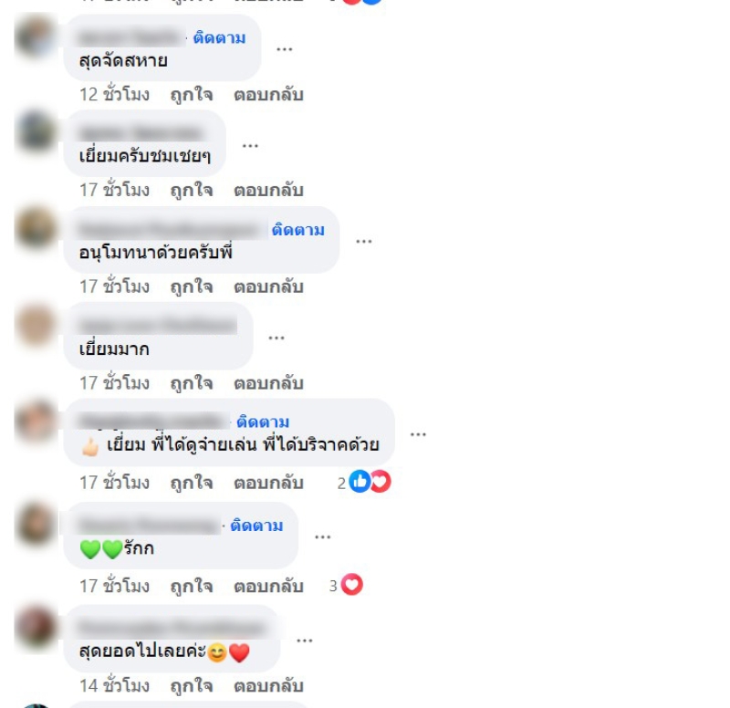
Task: Open three-dot menu beside 'อนุโมทนาด้วยครับพี่' comment
Action: point(363,241)
